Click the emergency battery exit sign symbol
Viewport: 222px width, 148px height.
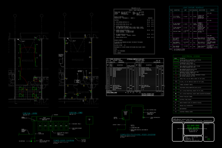pyautogui.click(x=176, y=72)
